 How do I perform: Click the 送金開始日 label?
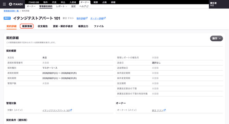(122, 68)
